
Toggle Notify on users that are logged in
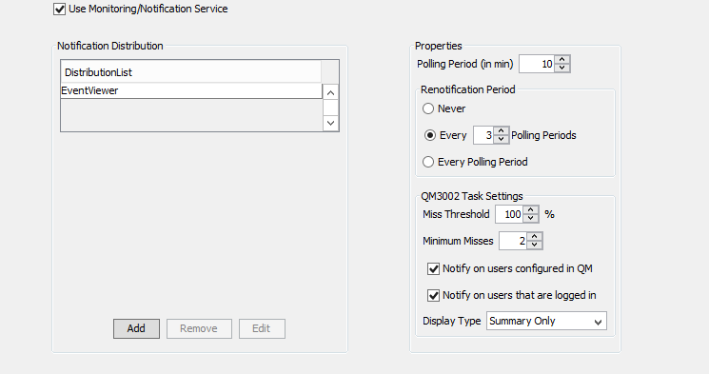(433, 296)
